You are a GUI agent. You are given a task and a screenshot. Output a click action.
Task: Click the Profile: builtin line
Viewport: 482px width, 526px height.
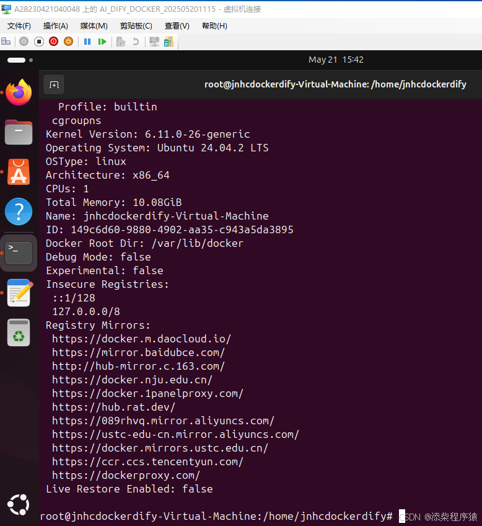[108, 107]
